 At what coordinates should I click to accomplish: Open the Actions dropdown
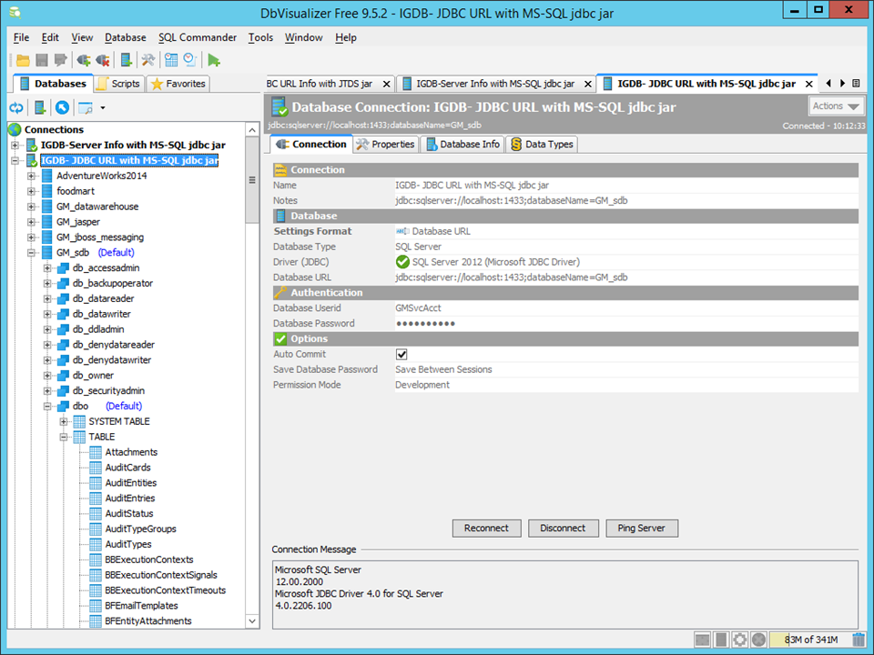coord(836,106)
